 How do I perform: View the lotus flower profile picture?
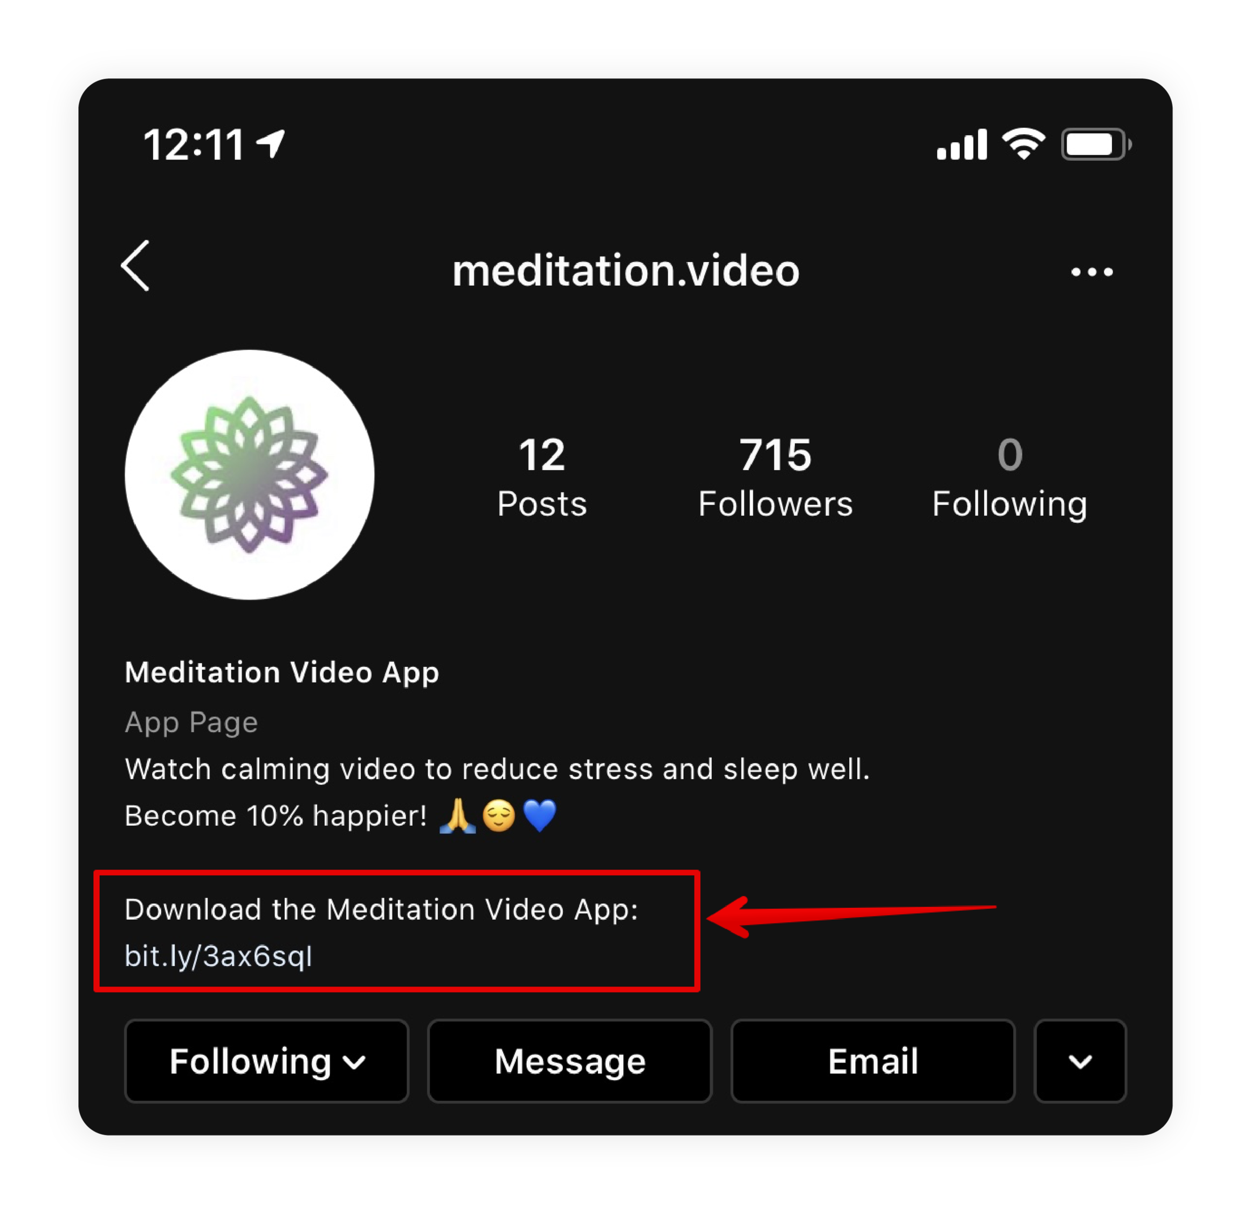tap(250, 474)
